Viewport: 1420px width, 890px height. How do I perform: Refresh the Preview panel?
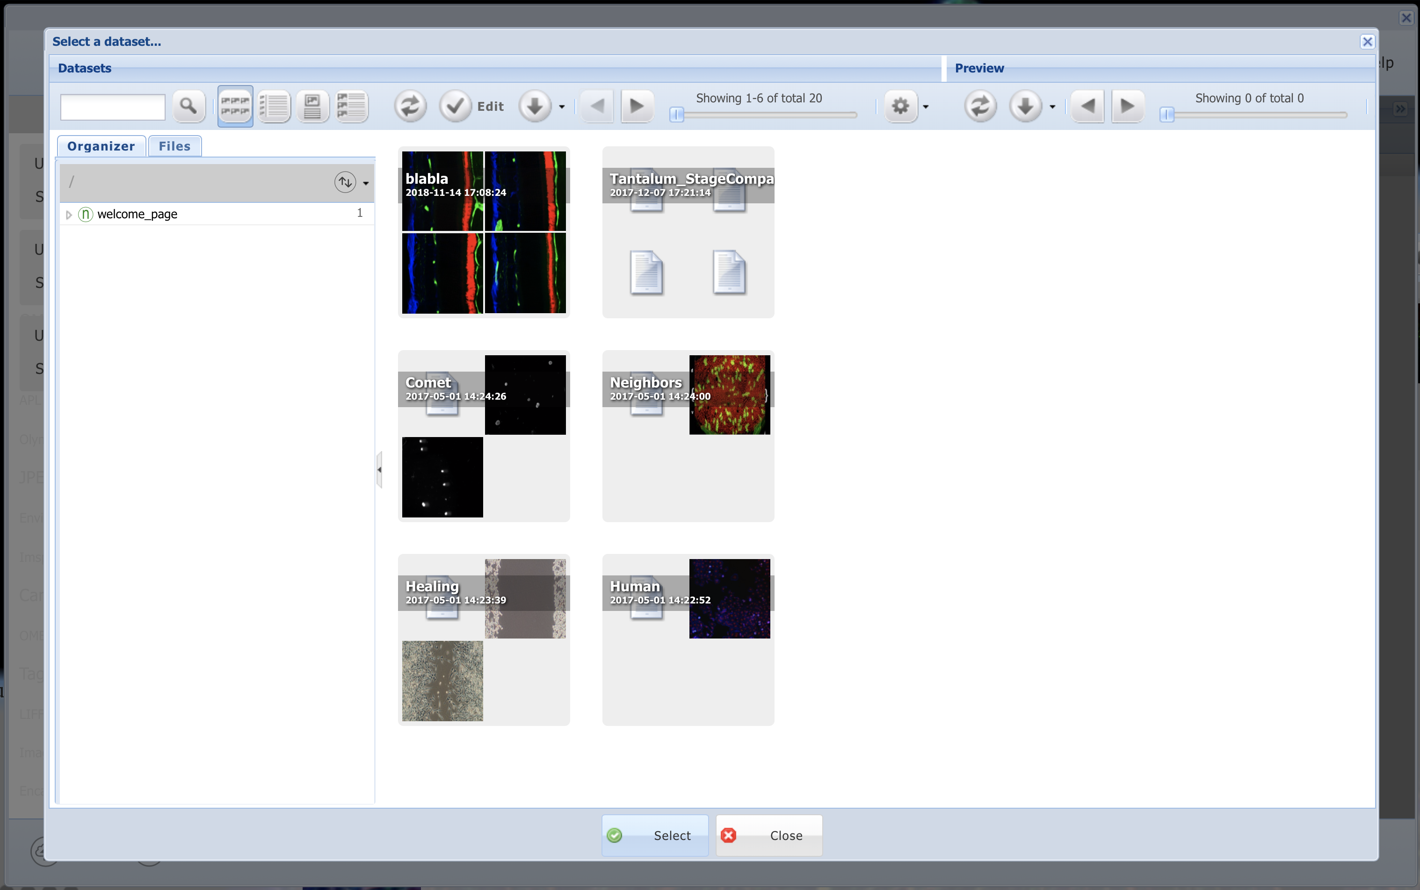point(980,107)
